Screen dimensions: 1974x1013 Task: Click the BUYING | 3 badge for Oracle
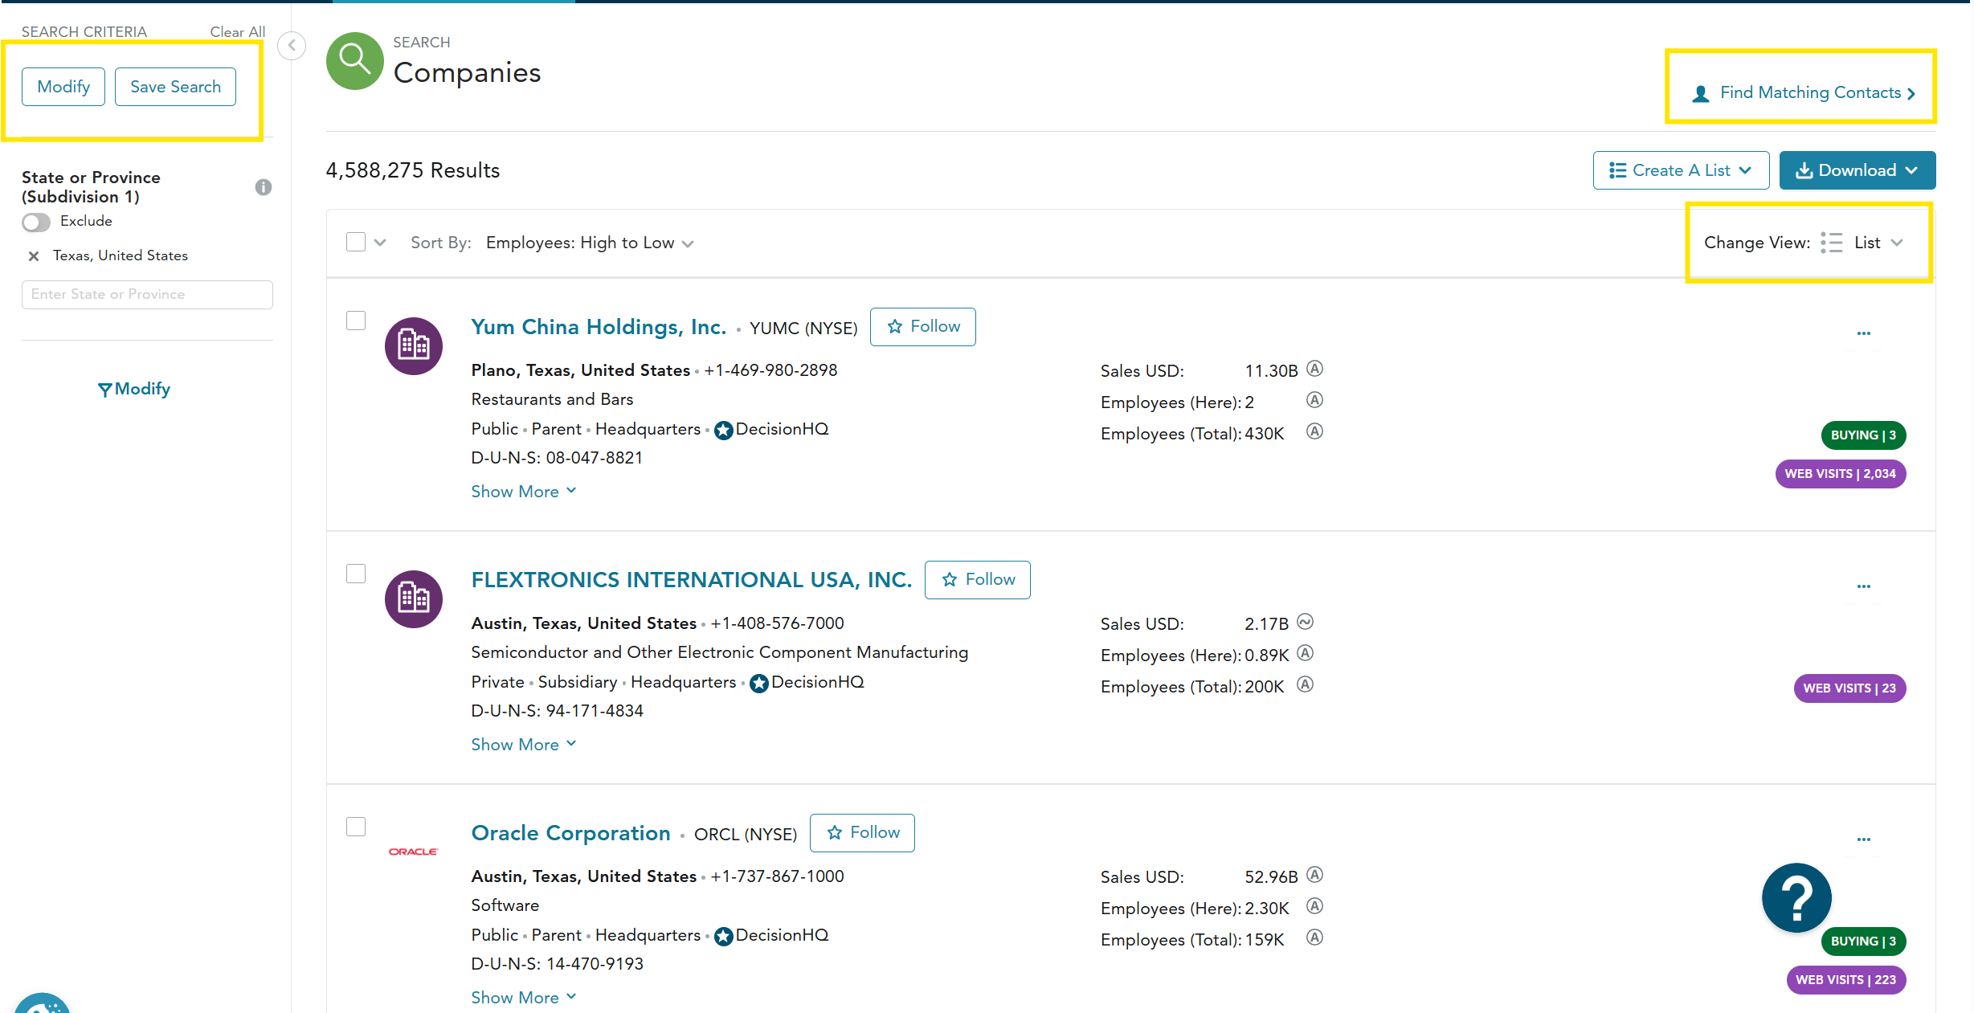1863,942
